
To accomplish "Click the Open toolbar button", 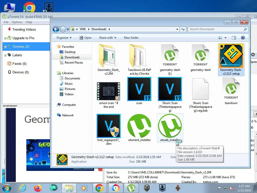I will coord(86,38).
